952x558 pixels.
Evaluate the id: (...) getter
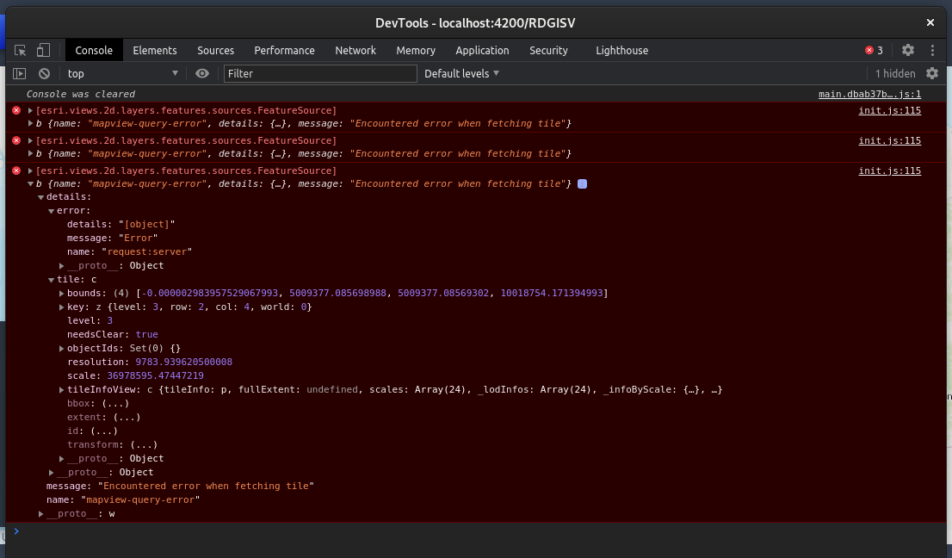click(104, 431)
